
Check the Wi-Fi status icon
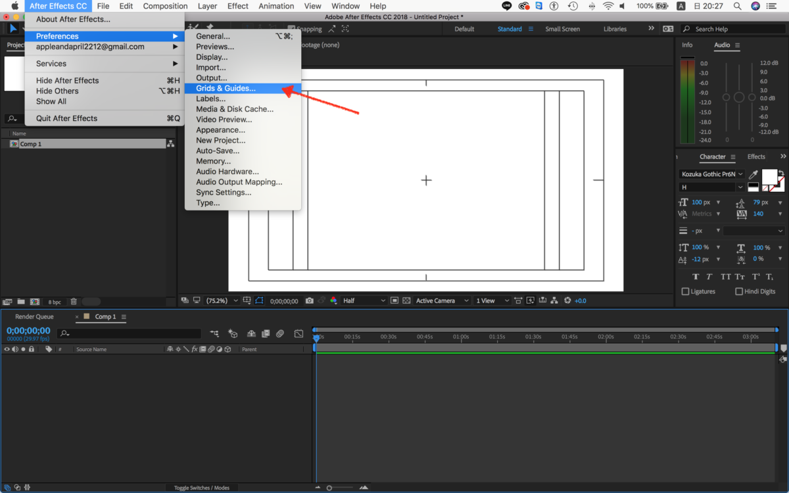point(608,6)
